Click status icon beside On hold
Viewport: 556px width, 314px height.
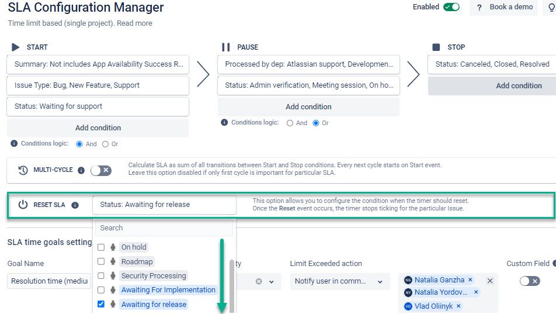pyautogui.click(x=113, y=247)
